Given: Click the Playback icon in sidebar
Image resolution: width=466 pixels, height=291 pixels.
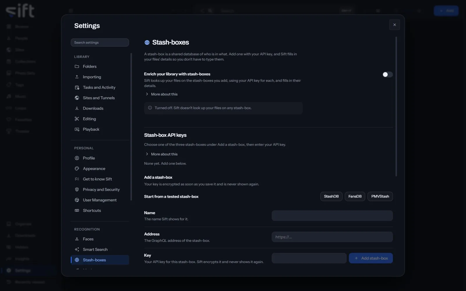Looking at the screenshot, I should point(77,129).
